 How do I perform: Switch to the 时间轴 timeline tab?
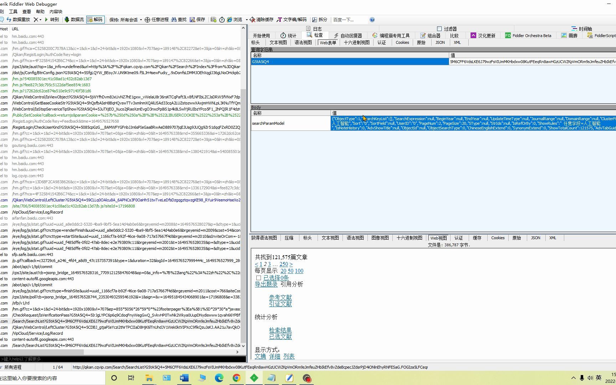[x=582, y=29]
